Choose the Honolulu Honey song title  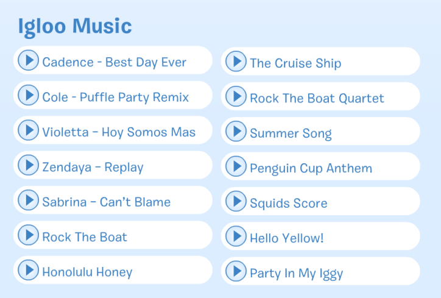point(87,272)
